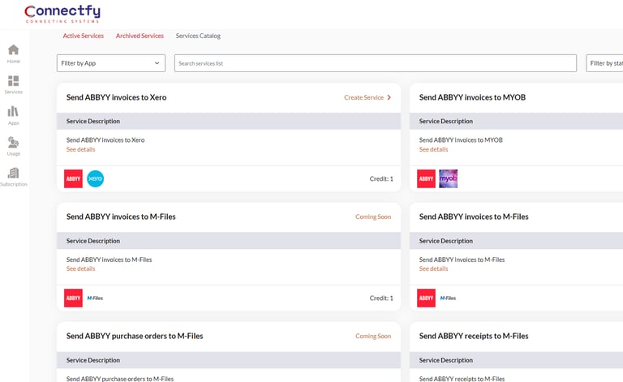Switch to Active Services tab
This screenshot has height=382, width=623.
[84, 36]
